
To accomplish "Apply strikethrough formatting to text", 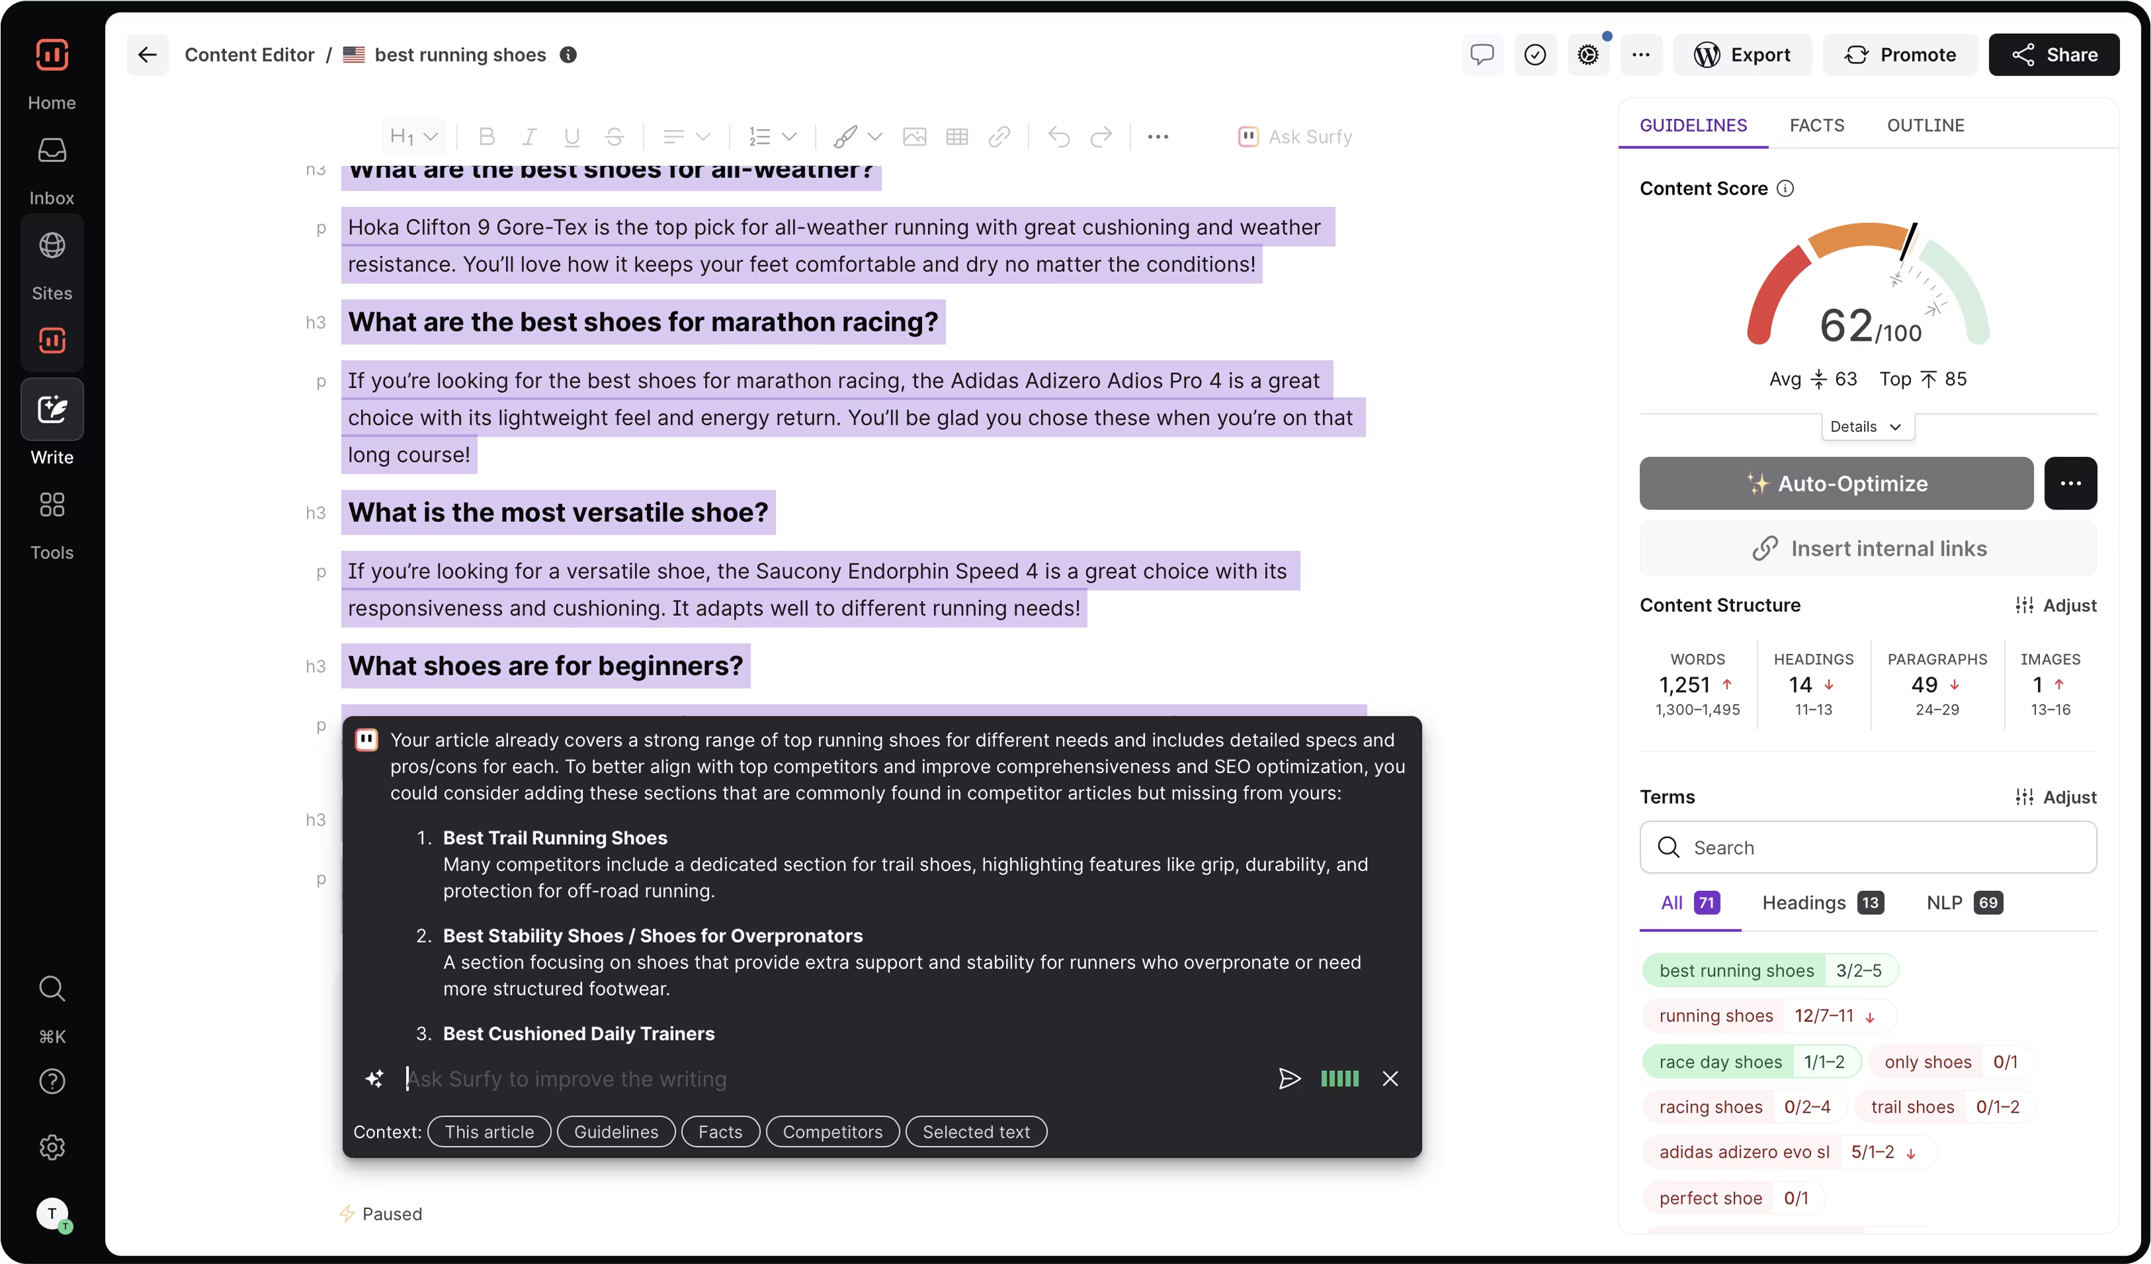I will [x=614, y=136].
